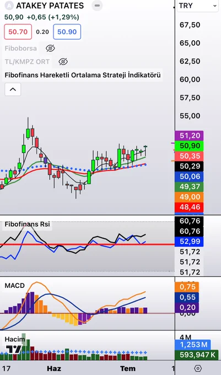
Task: Click the round A symbol logo icon
Action: pyautogui.click(x=9, y=6)
